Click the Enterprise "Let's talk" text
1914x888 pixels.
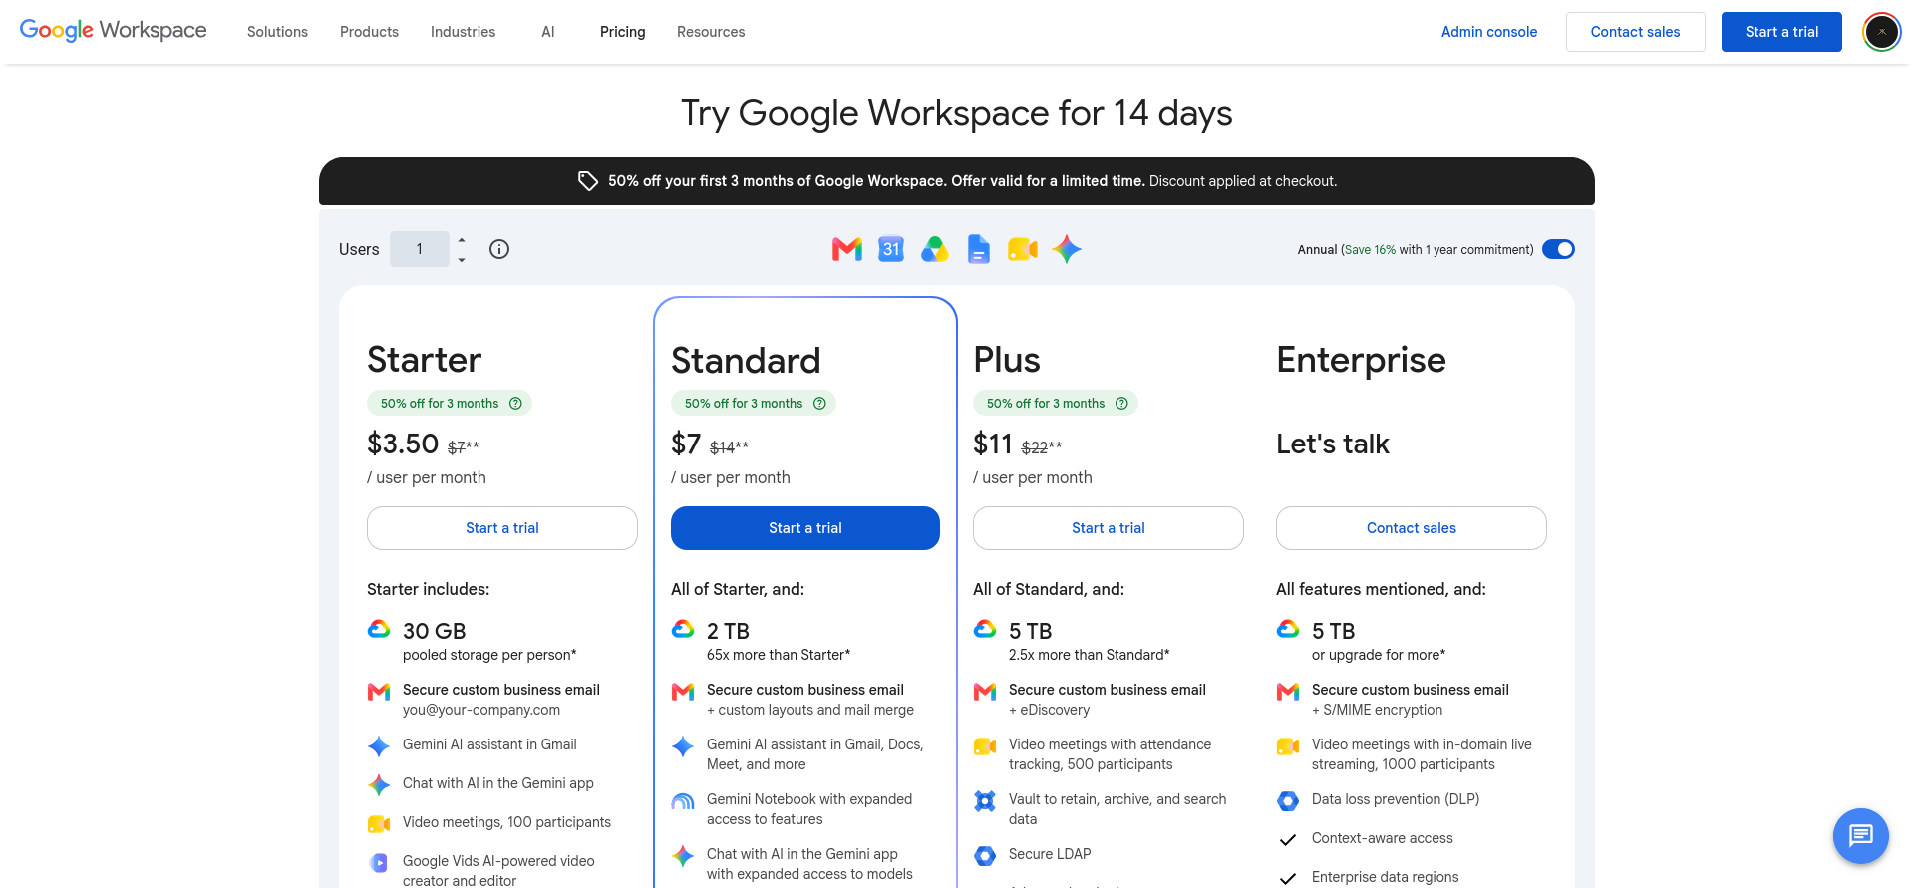1333,444
